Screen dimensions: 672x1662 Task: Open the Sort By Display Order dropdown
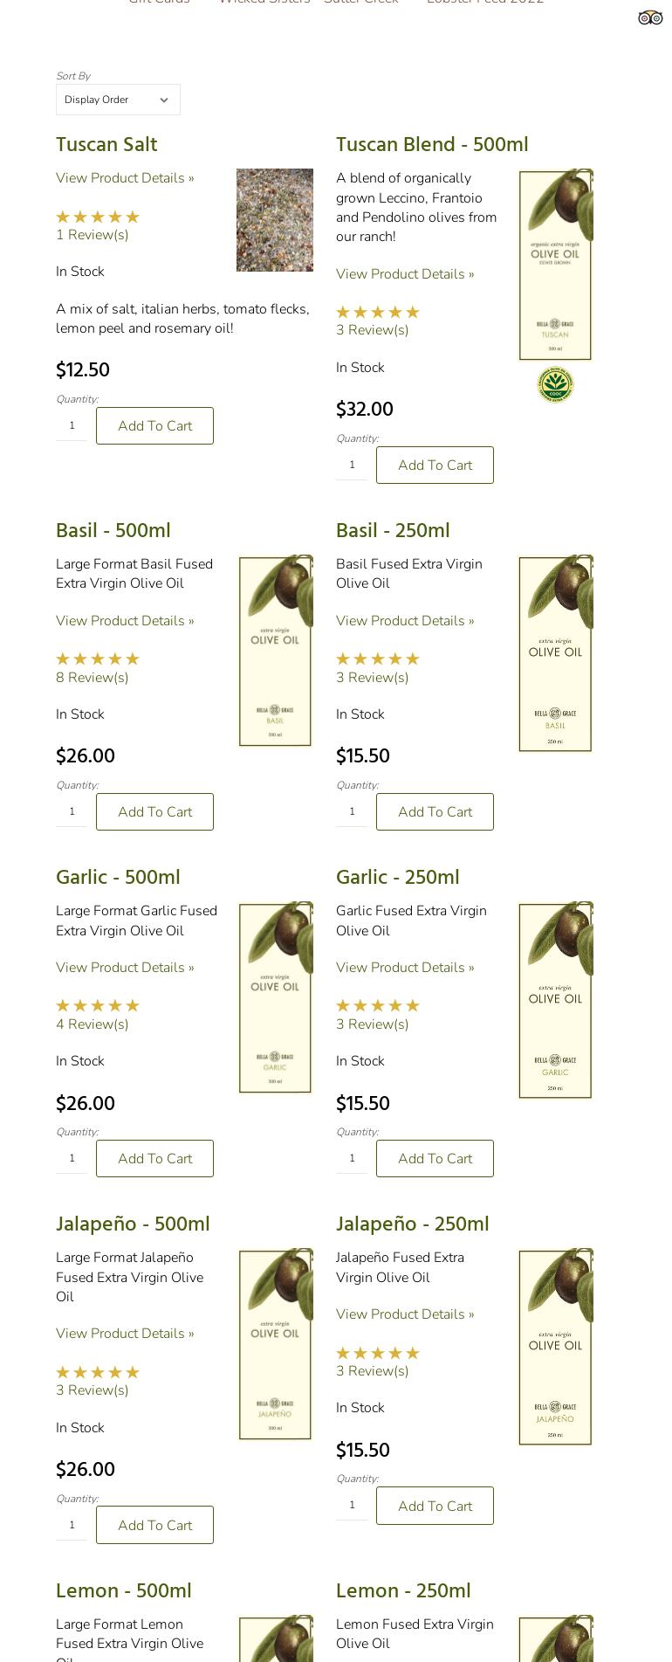(118, 99)
